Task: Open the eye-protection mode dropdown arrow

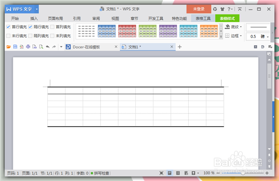Action: click(x=198, y=173)
